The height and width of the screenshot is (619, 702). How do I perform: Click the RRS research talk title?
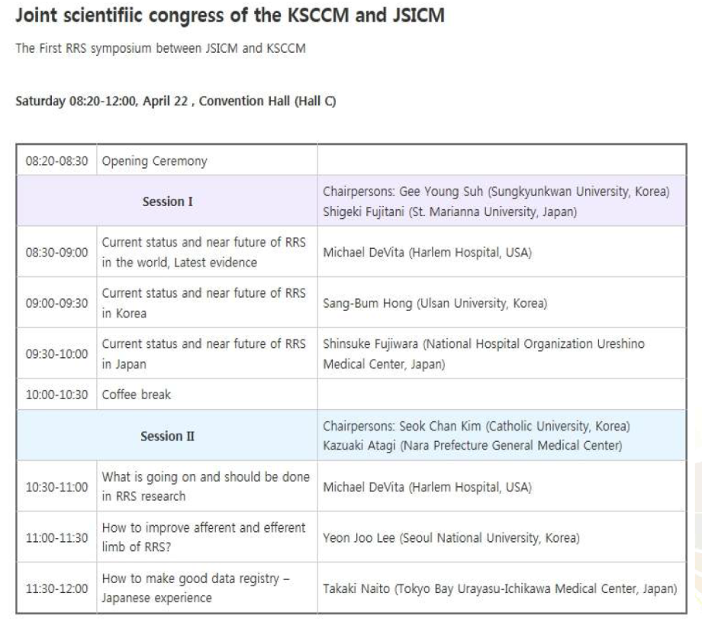(x=205, y=486)
